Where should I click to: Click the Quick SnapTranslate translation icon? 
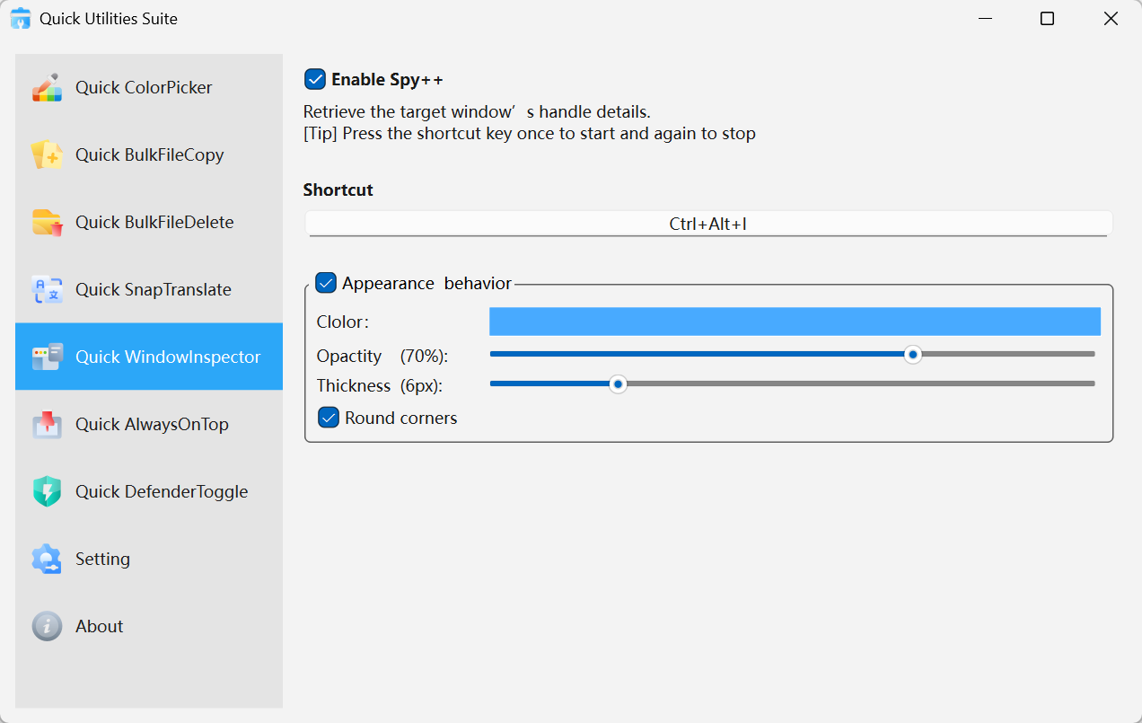(x=47, y=290)
